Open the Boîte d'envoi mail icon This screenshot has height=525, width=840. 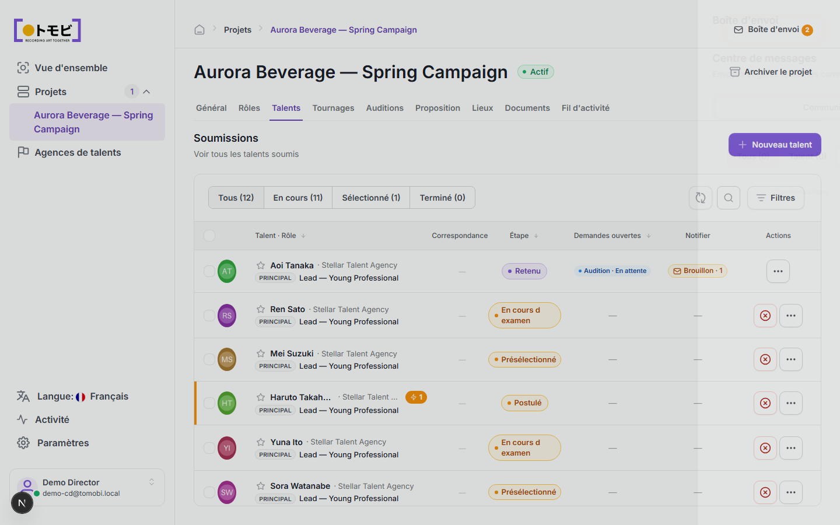pos(738,30)
